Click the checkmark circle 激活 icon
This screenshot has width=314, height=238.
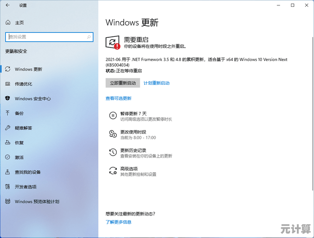pyautogui.click(x=7, y=157)
